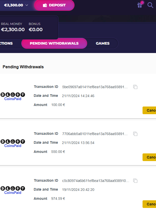The width and height of the screenshot is (156, 211).
Task: Cancel the 100.00 € withdrawal
Action: [149, 110]
